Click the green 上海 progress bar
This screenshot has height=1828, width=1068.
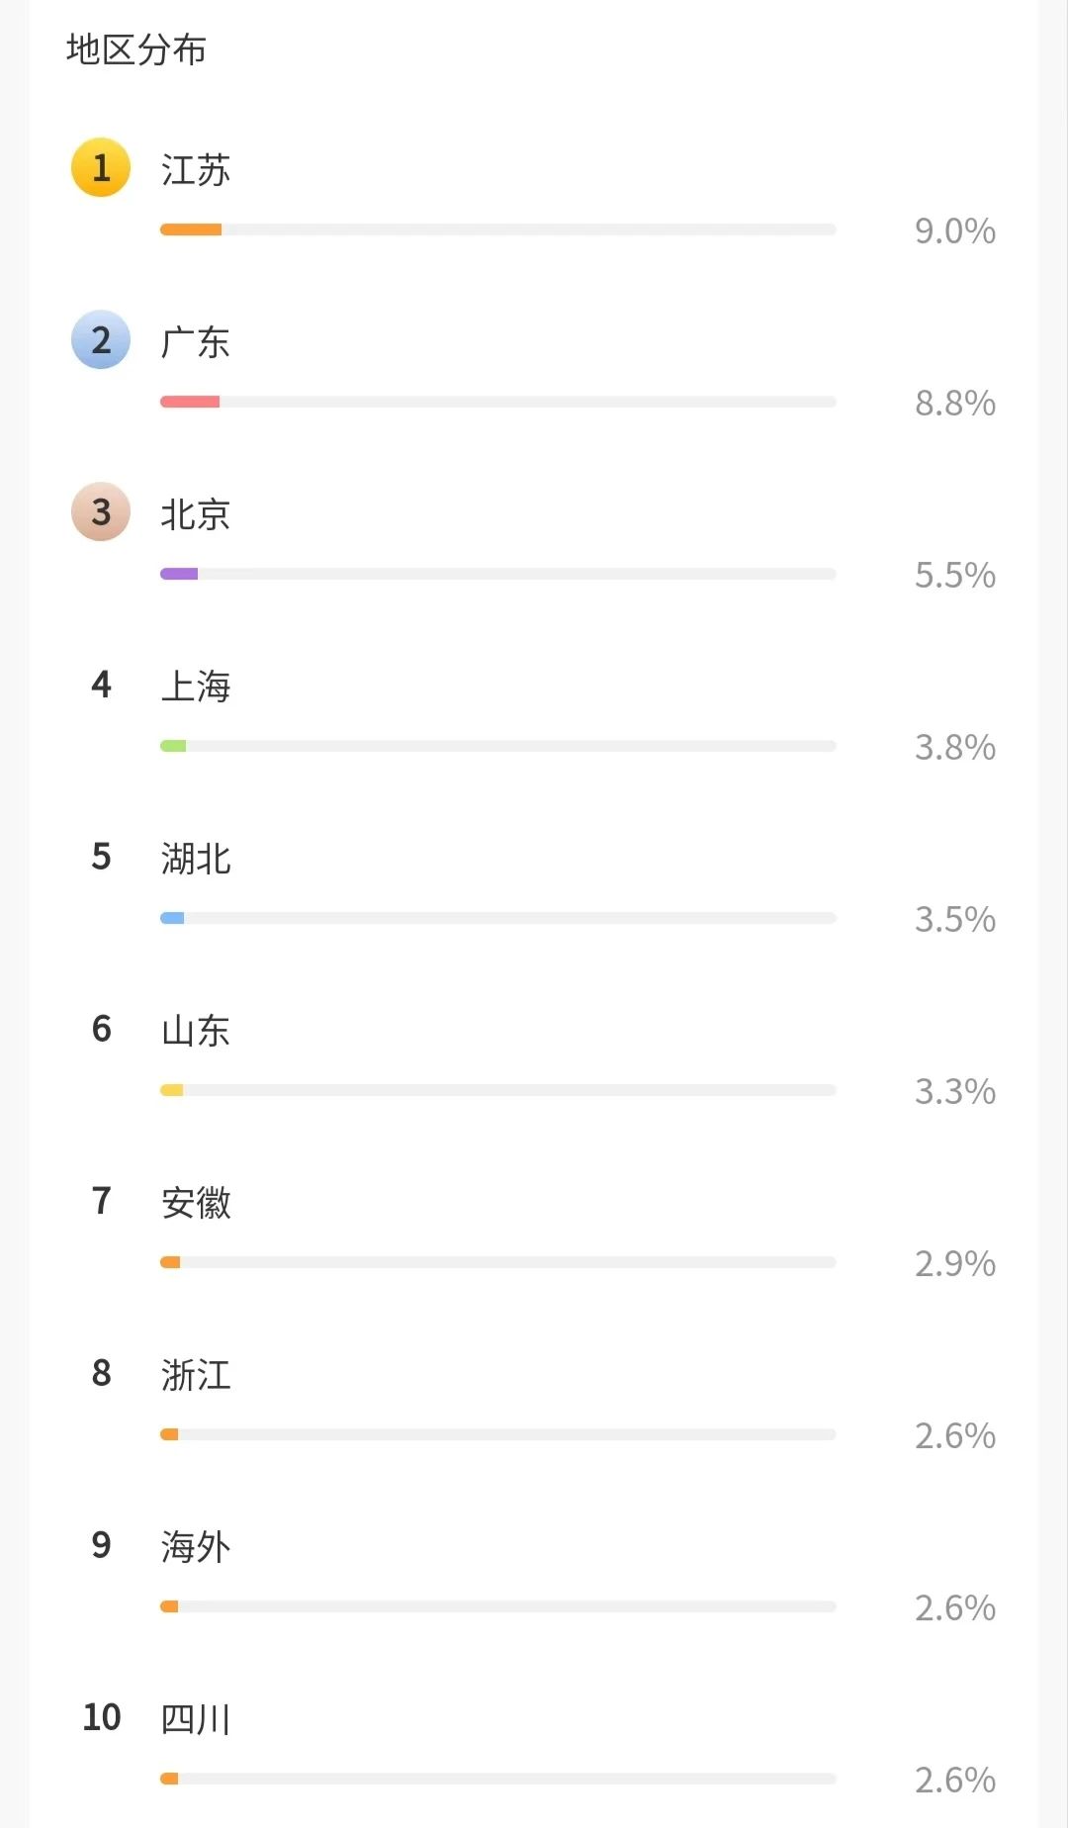click(x=173, y=746)
